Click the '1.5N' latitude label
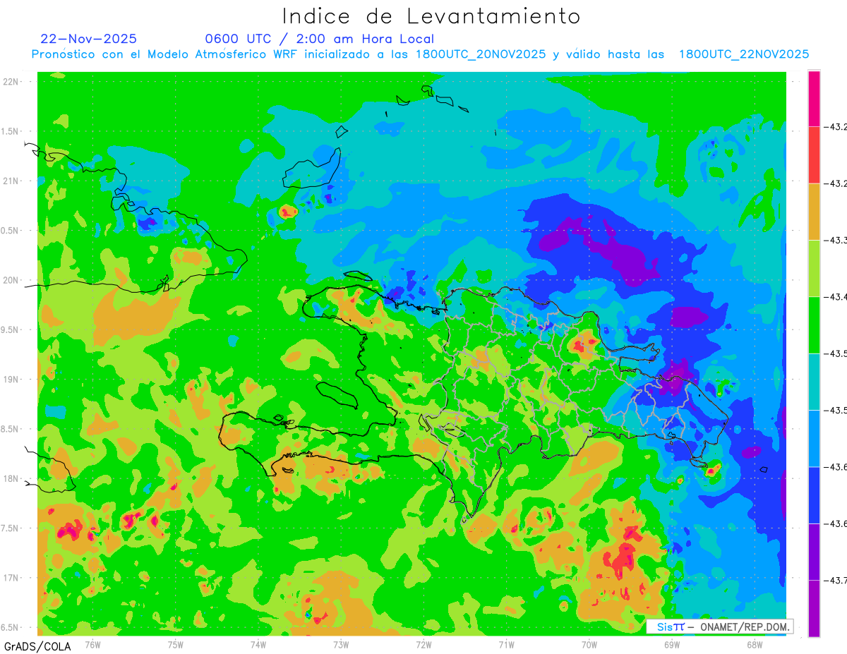 click(11, 131)
